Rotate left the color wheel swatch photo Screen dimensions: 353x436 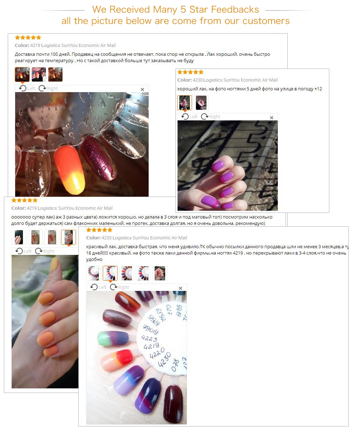point(98,287)
